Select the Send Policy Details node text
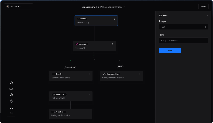The width and height of the screenshot is (213, 123). pyautogui.click(x=61, y=78)
